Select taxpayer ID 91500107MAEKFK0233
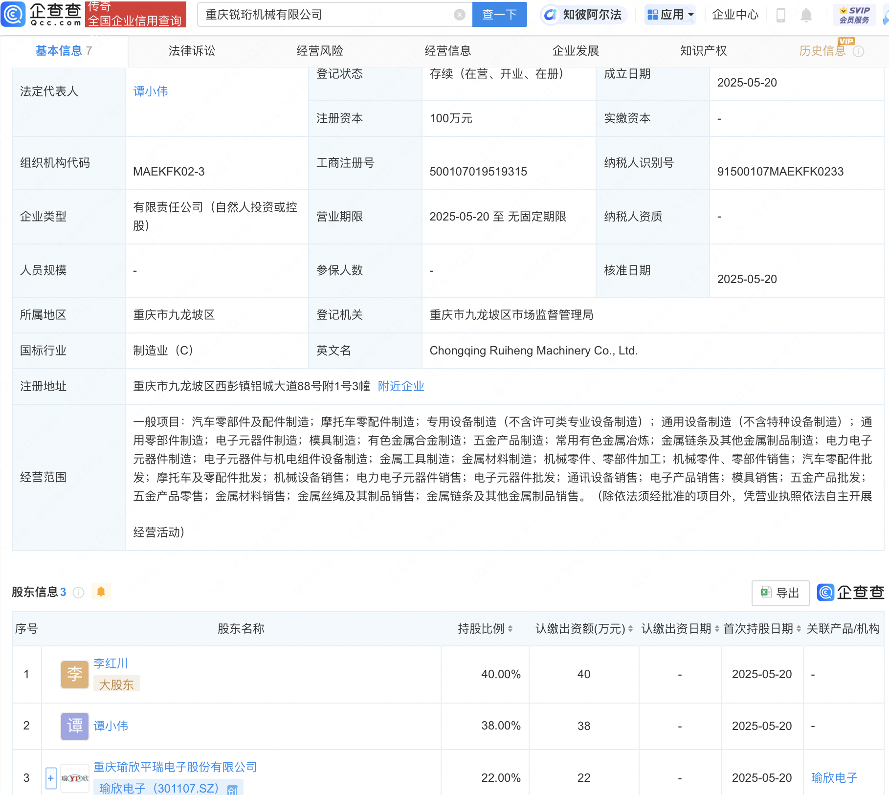889x795 pixels. pyautogui.click(x=780, y=172)
